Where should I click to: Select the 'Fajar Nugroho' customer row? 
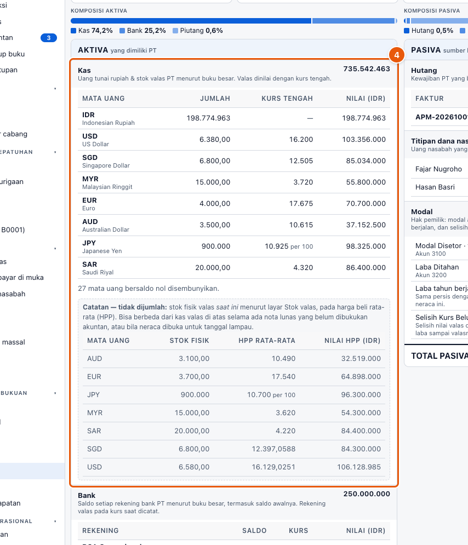[x=440, y=169]
